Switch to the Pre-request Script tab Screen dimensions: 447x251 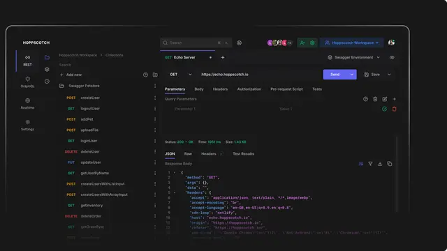(x=286, y=89)
